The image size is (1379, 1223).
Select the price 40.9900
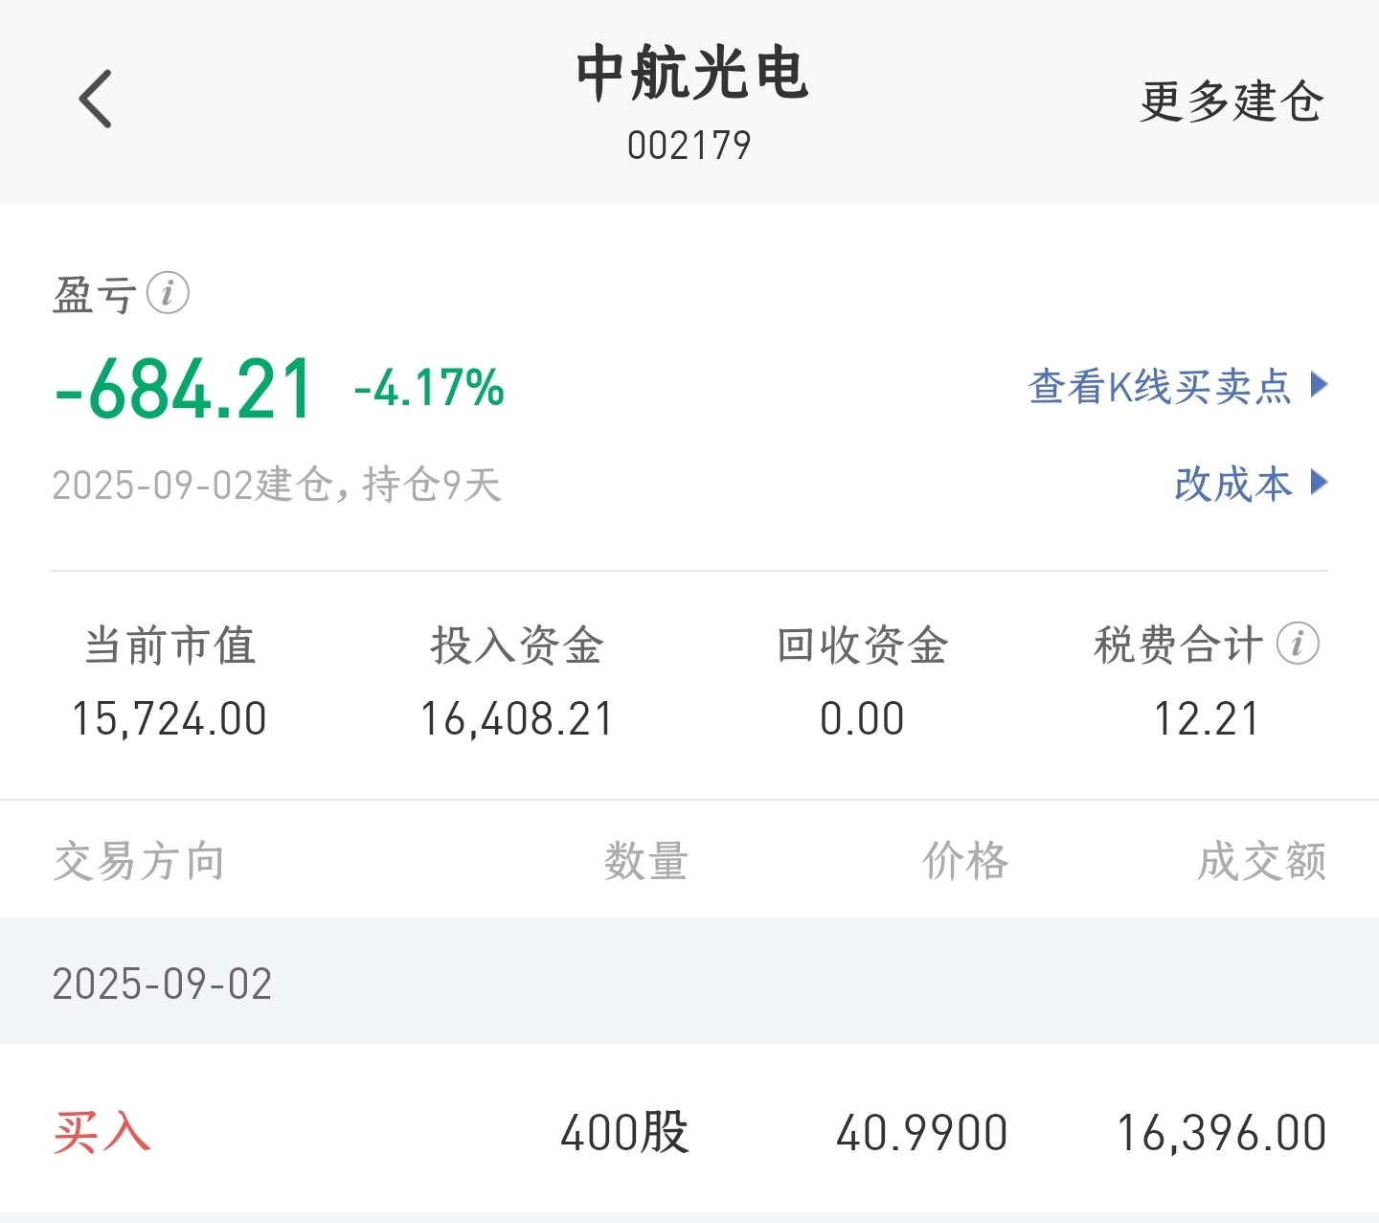(x=922, y=1134)
